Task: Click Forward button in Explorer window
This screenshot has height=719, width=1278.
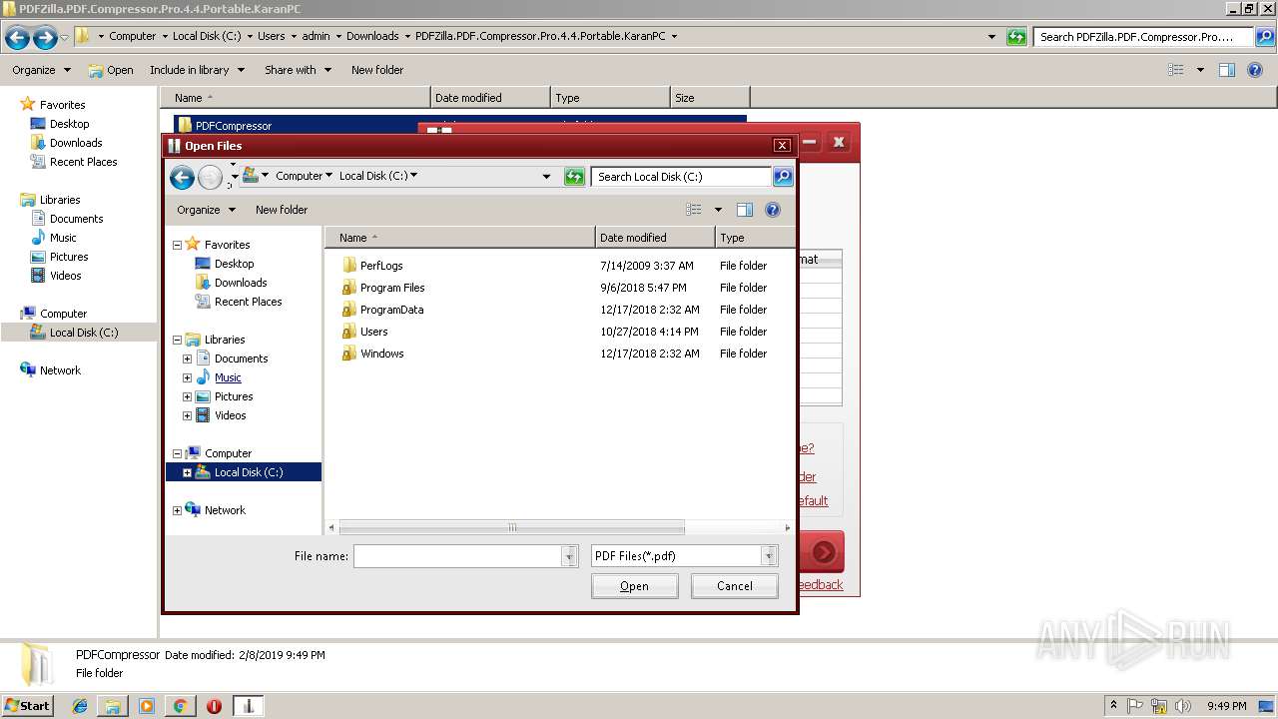Action: tap(45, 38)
